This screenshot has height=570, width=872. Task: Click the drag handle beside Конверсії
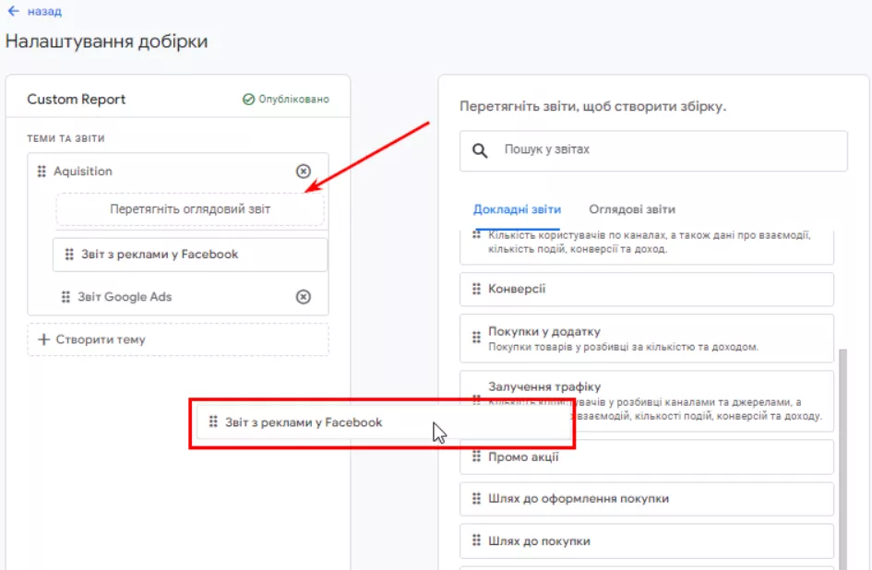476,290
